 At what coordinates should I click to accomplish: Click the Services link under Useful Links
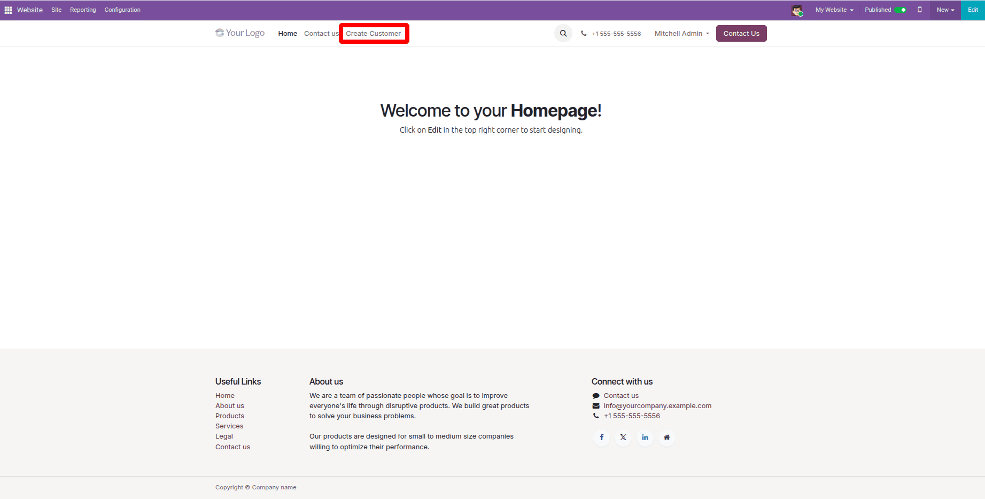tap(229, 426)
